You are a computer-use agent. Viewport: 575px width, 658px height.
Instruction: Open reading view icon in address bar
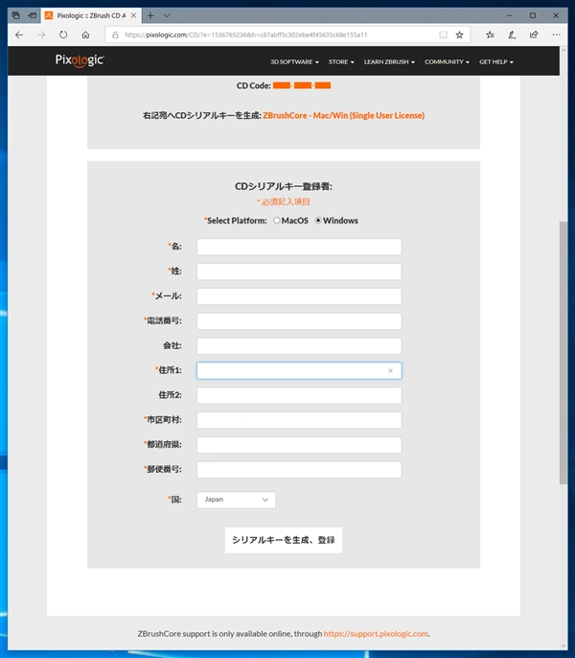443,35
